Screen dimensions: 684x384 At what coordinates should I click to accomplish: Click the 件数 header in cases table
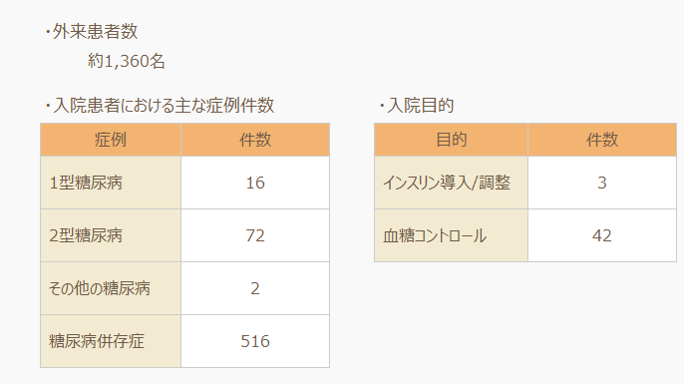255,140
